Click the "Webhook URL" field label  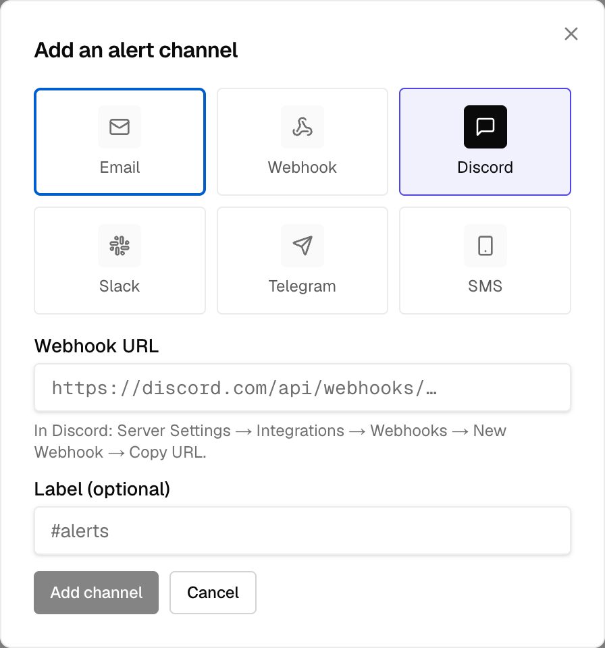tap(97, 346)
